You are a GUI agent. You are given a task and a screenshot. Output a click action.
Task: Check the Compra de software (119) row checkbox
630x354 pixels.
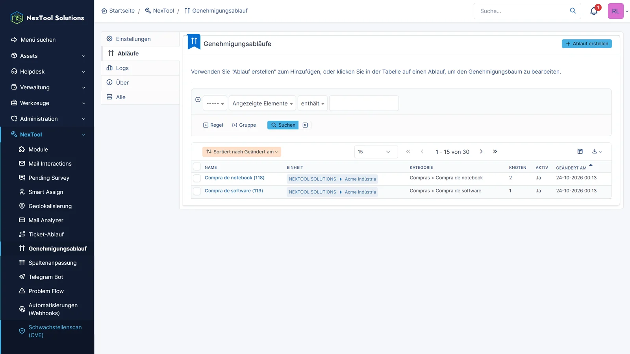point(197,191)
